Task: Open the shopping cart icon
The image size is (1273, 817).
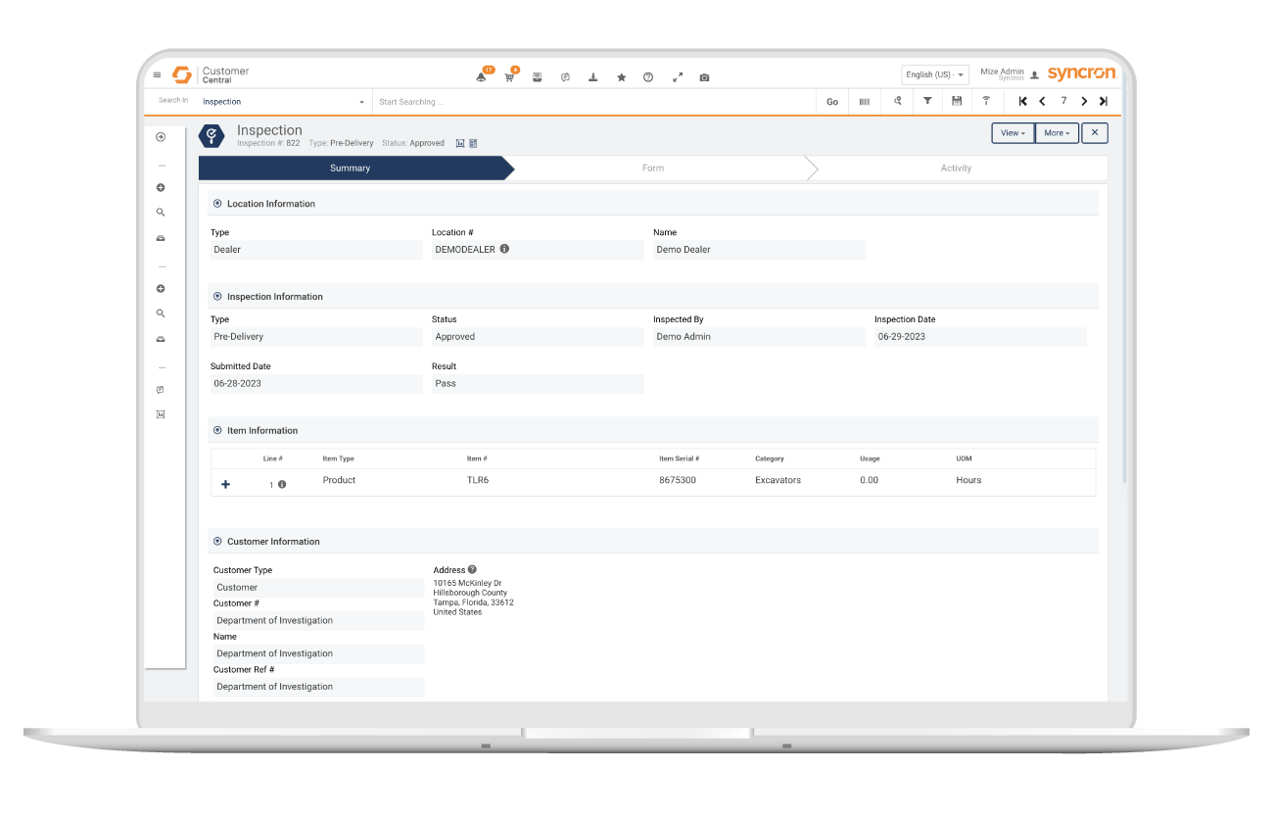Action: tap(509, 77)
